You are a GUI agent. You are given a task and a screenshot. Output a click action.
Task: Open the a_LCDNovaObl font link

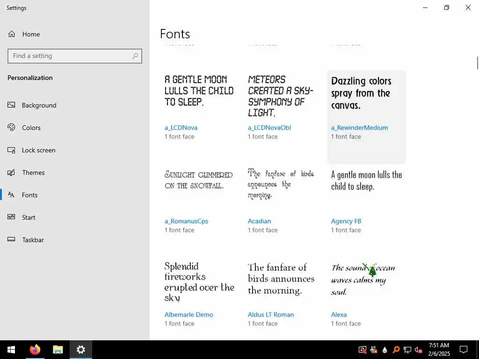click(269, 128)
